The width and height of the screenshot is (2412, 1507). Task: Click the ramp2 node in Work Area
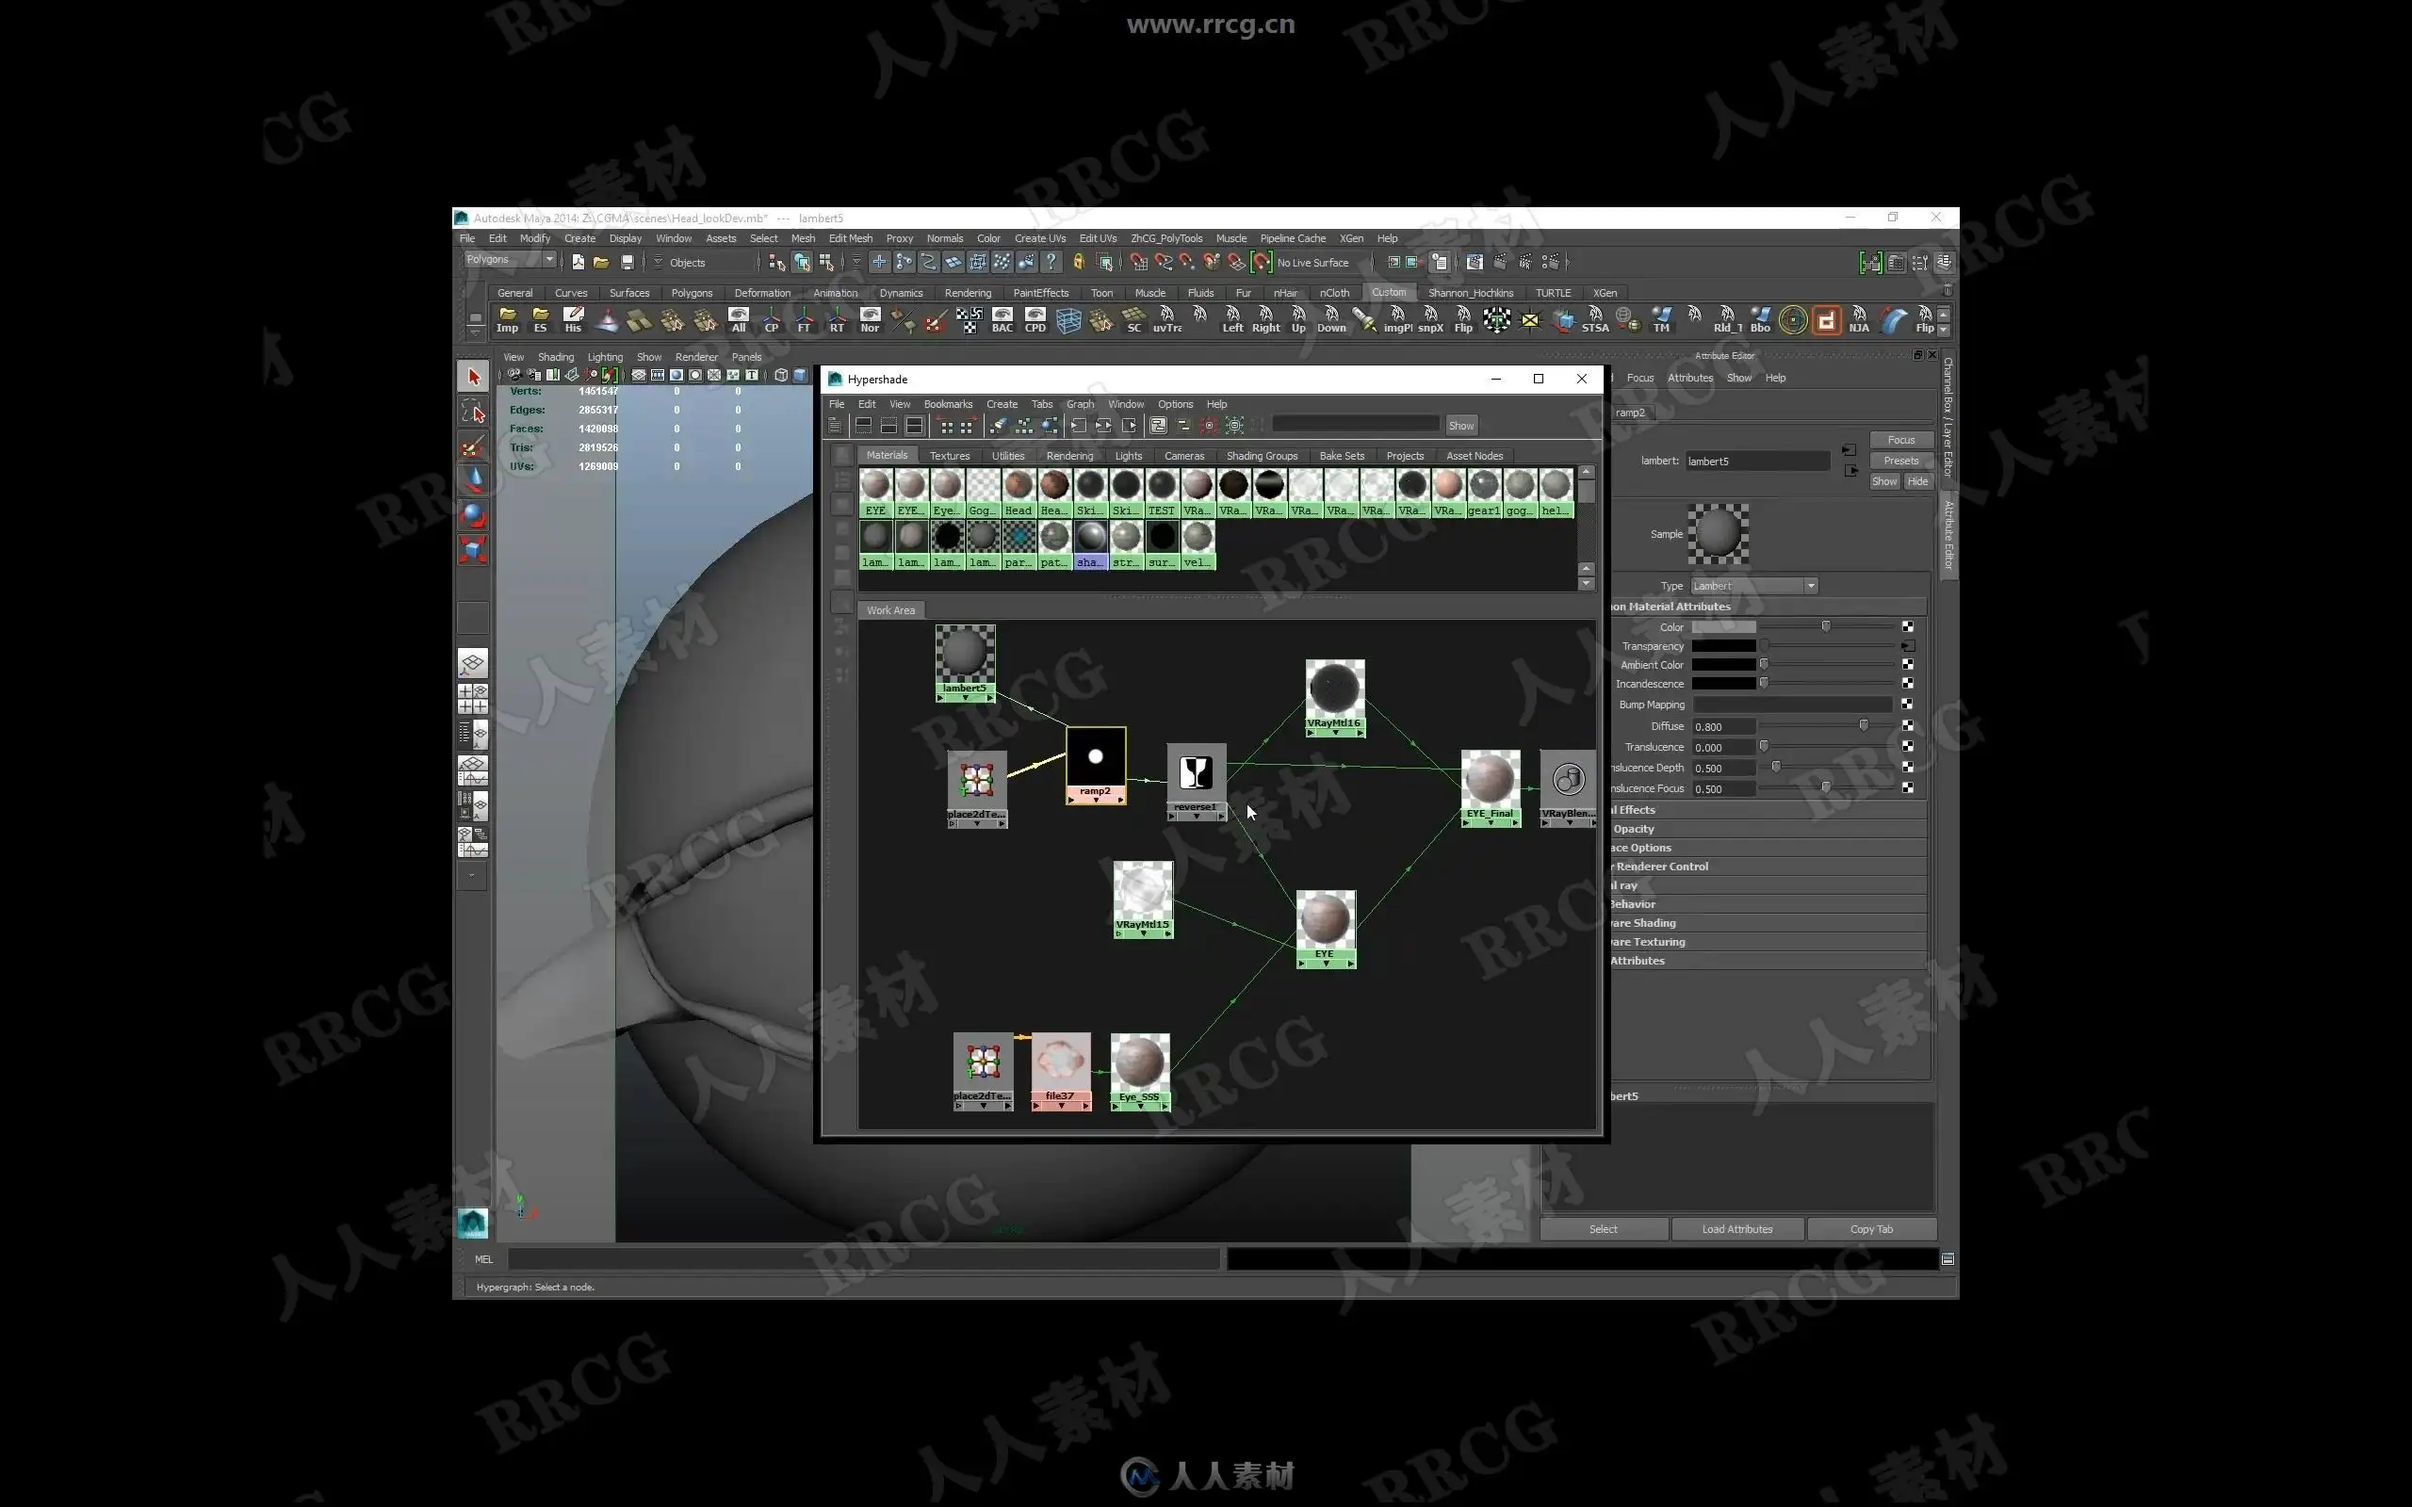click(x=1096, y=765)
